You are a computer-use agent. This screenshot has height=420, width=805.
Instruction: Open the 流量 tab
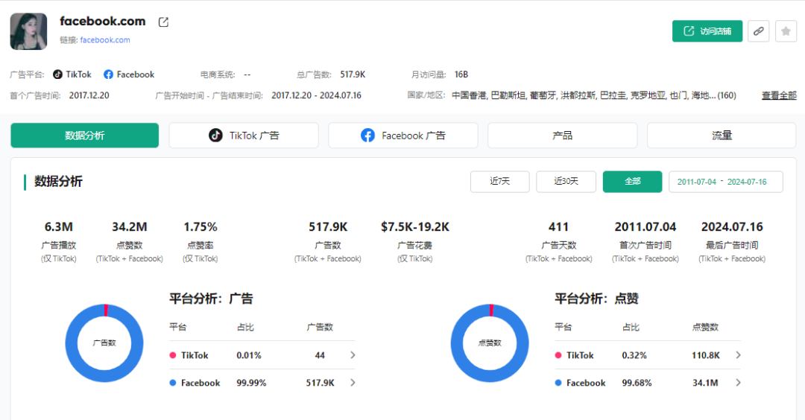722,136
